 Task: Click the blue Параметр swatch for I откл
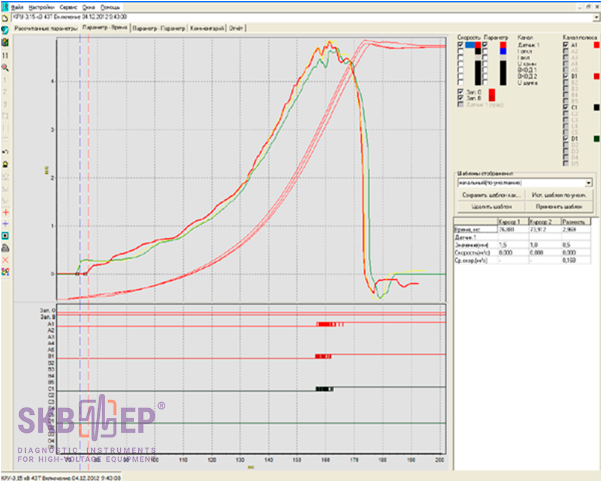point(503,51)
